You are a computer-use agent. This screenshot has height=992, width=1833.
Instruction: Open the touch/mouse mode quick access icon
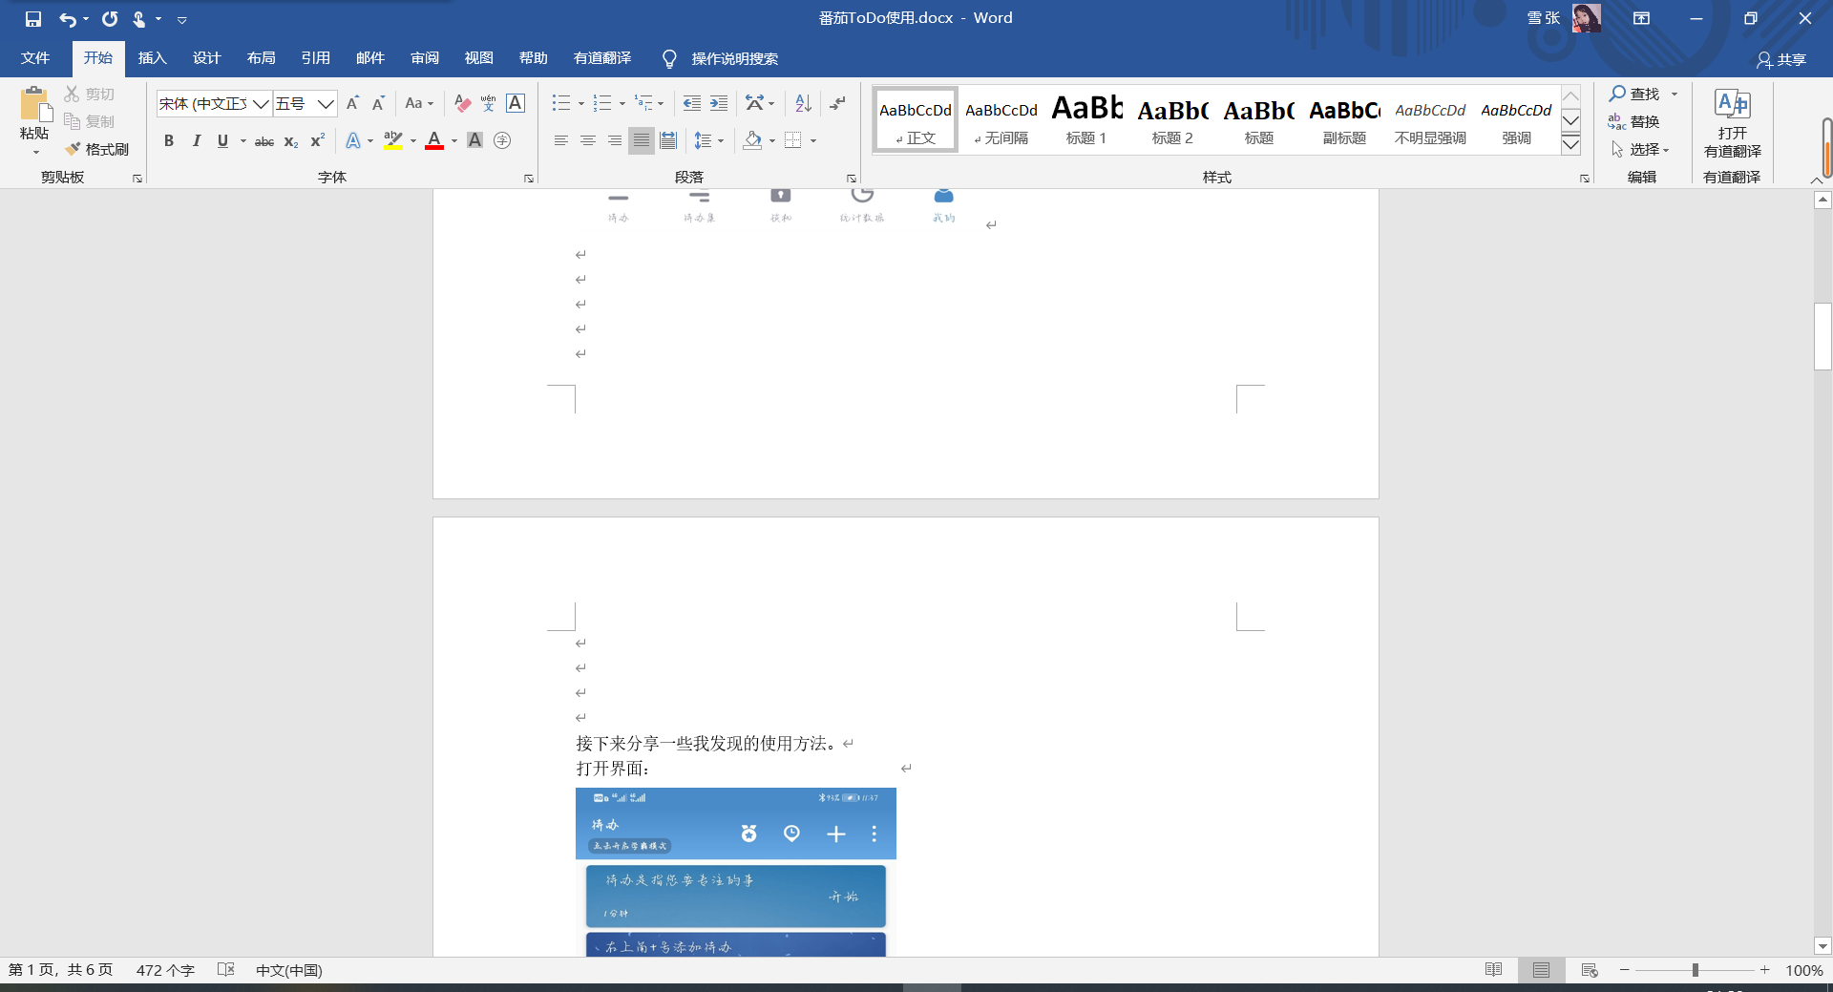[139, 19]
